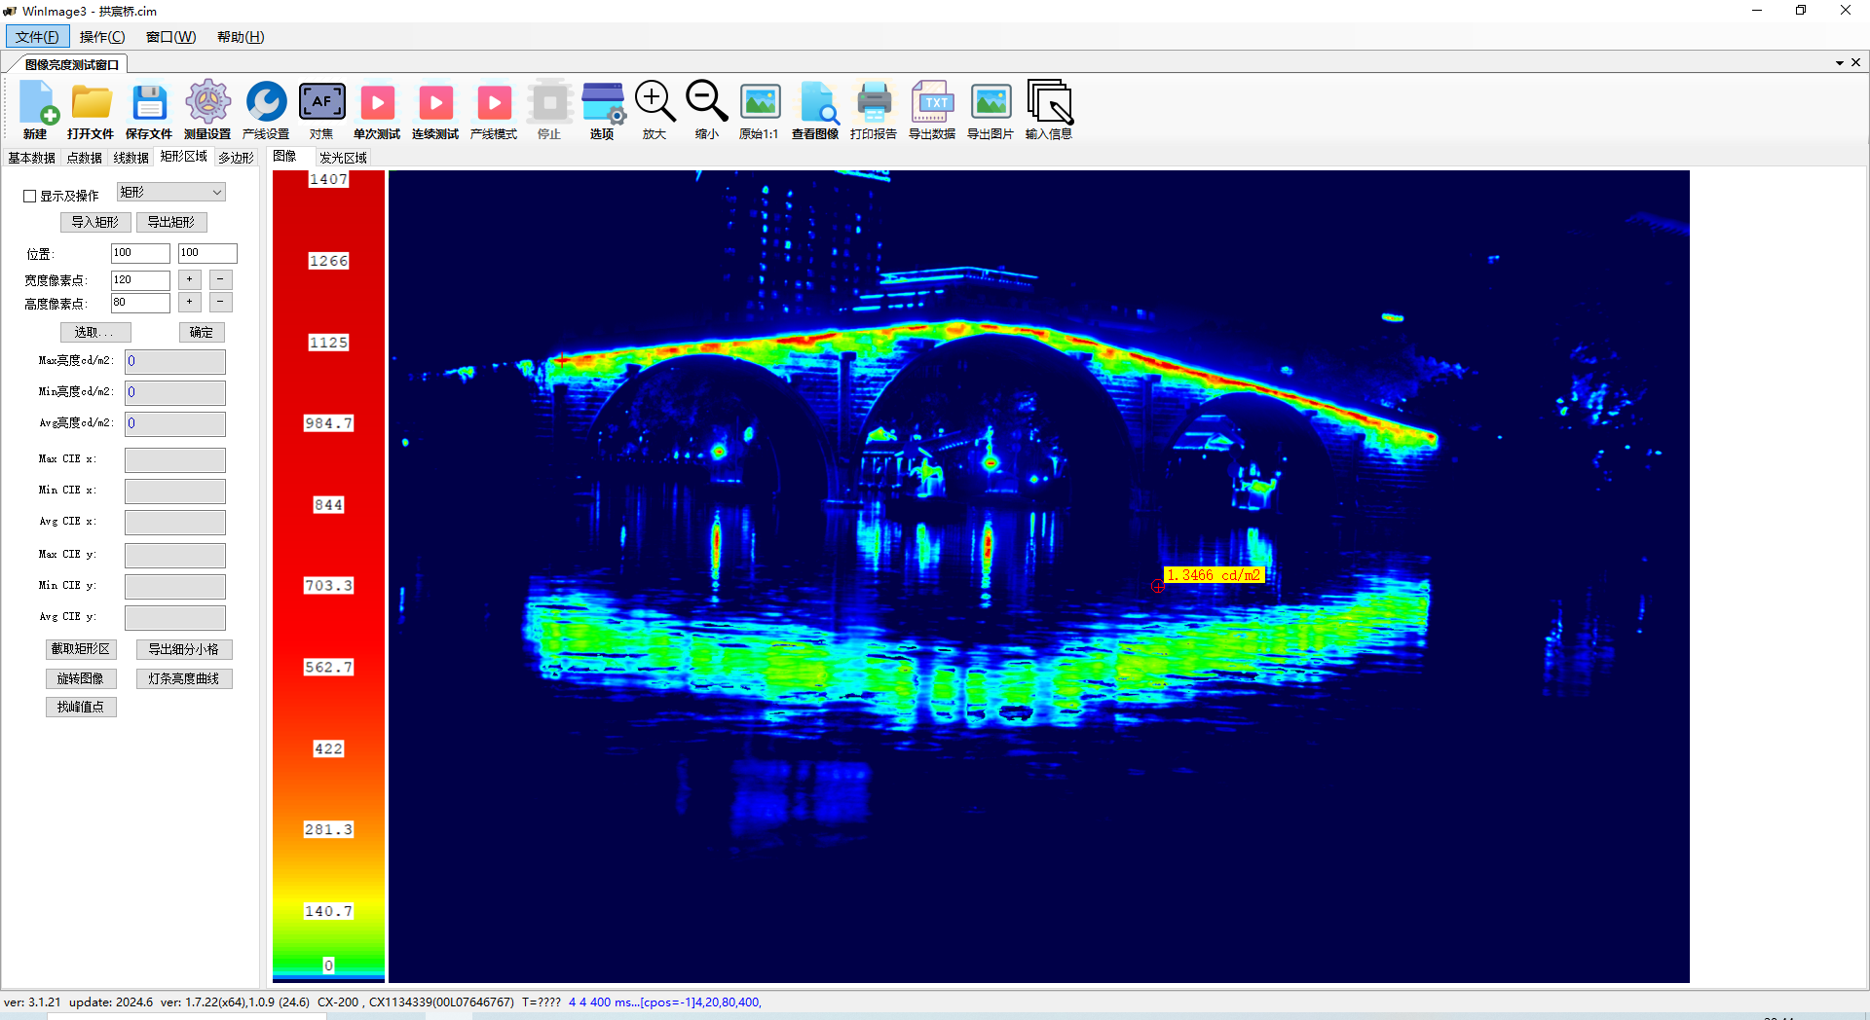The width and height of the screenshot is (1870, 1020).
Task: Toggle the 显示及操作 checkbox
Action: (30, 196)
